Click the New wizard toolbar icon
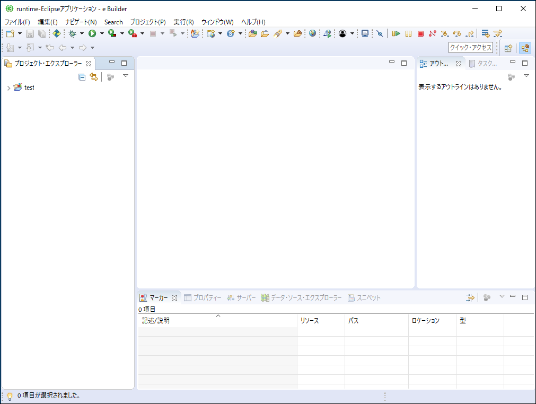 point(10,33)
